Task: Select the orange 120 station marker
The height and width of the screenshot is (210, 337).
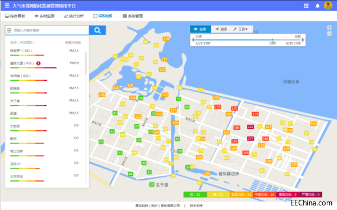Action: (130, 85)
